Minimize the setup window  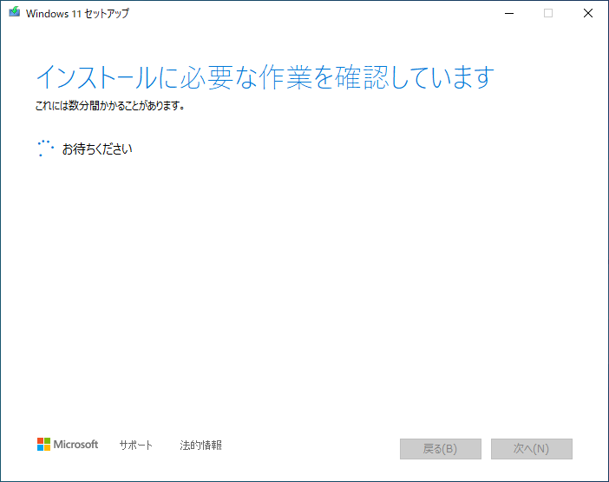point(509,13)
